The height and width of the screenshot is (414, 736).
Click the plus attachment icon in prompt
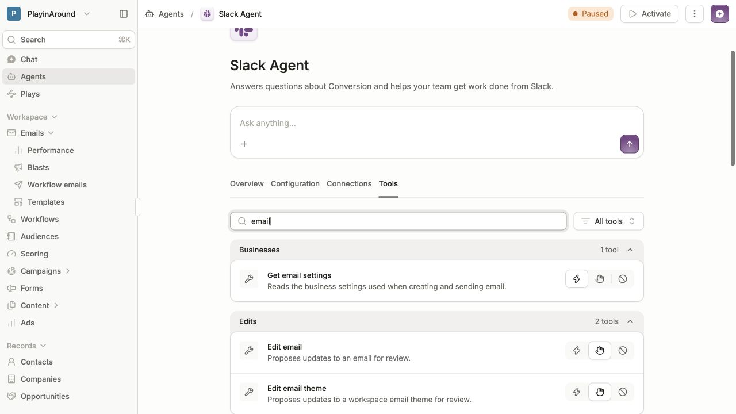(244, 144)
